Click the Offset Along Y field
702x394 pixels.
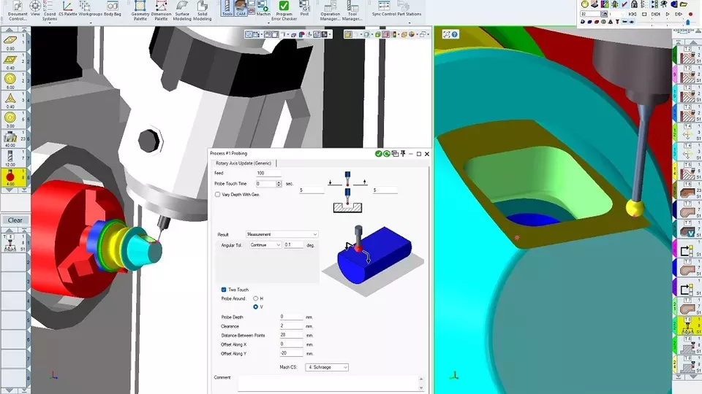pyautogui.click(x=292, y=353)
